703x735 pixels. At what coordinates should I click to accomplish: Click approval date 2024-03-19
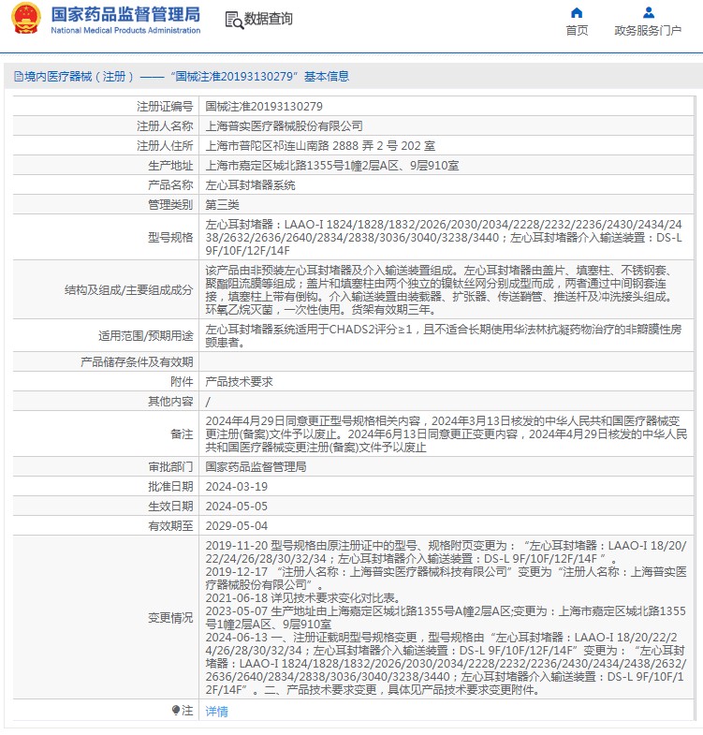pos(237,487)
